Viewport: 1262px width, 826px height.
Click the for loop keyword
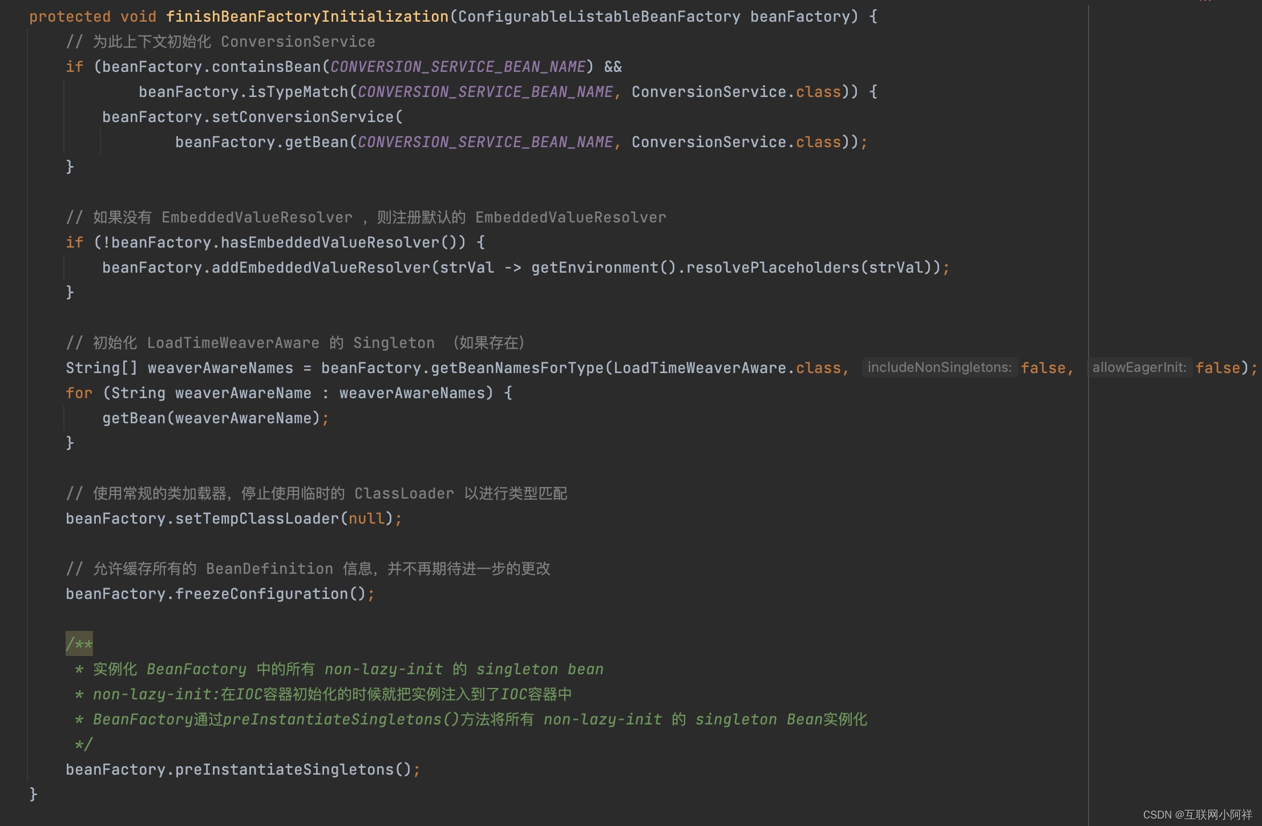tap(79, 393)
